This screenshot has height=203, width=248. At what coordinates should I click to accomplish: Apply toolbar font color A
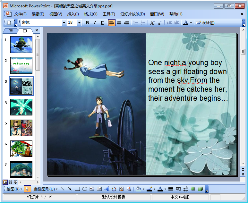[186, 23]
